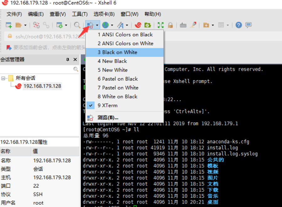
Task: Select session 192.168.179.128 in tree
Action: pos(42,86)
